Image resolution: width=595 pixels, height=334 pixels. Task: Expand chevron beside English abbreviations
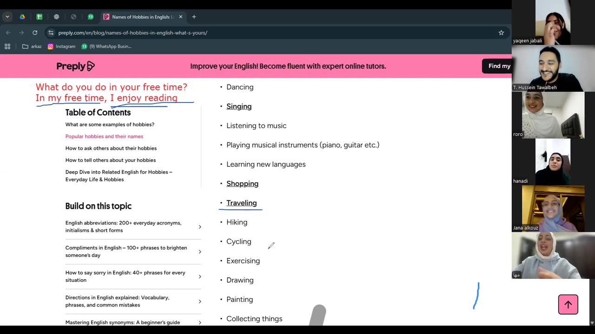[x=200, y=227]
